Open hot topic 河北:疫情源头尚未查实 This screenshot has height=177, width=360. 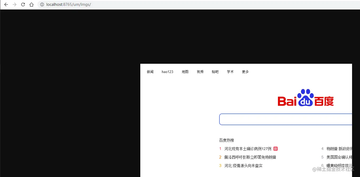243,166
